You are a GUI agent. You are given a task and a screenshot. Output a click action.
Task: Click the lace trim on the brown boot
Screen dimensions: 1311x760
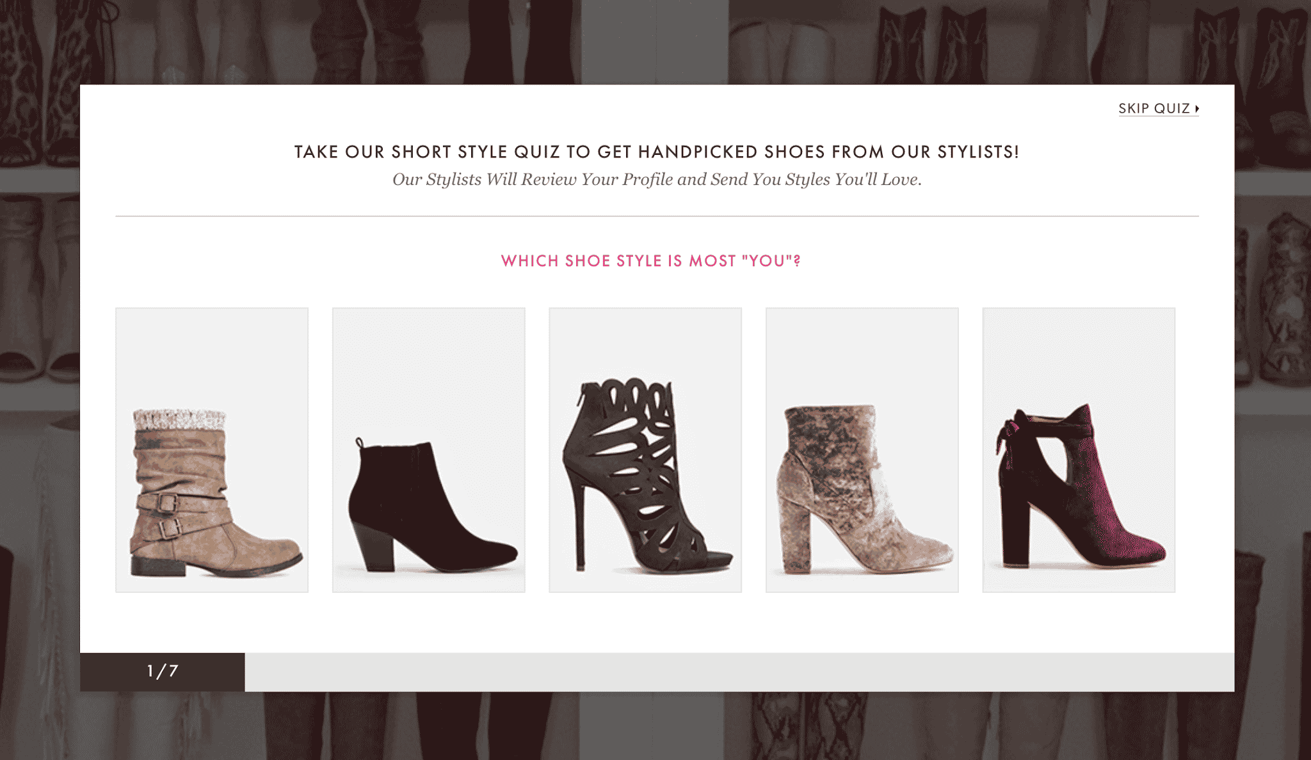coord(179,419)
